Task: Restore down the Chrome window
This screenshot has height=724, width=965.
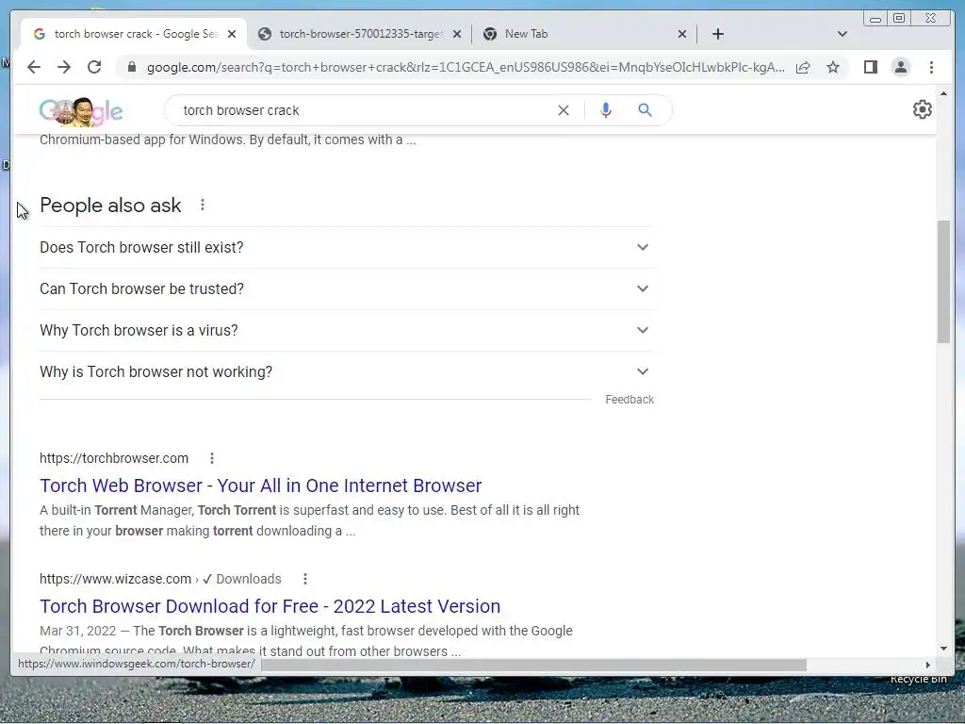Action: pyautogui.click(x=898, y=19)
